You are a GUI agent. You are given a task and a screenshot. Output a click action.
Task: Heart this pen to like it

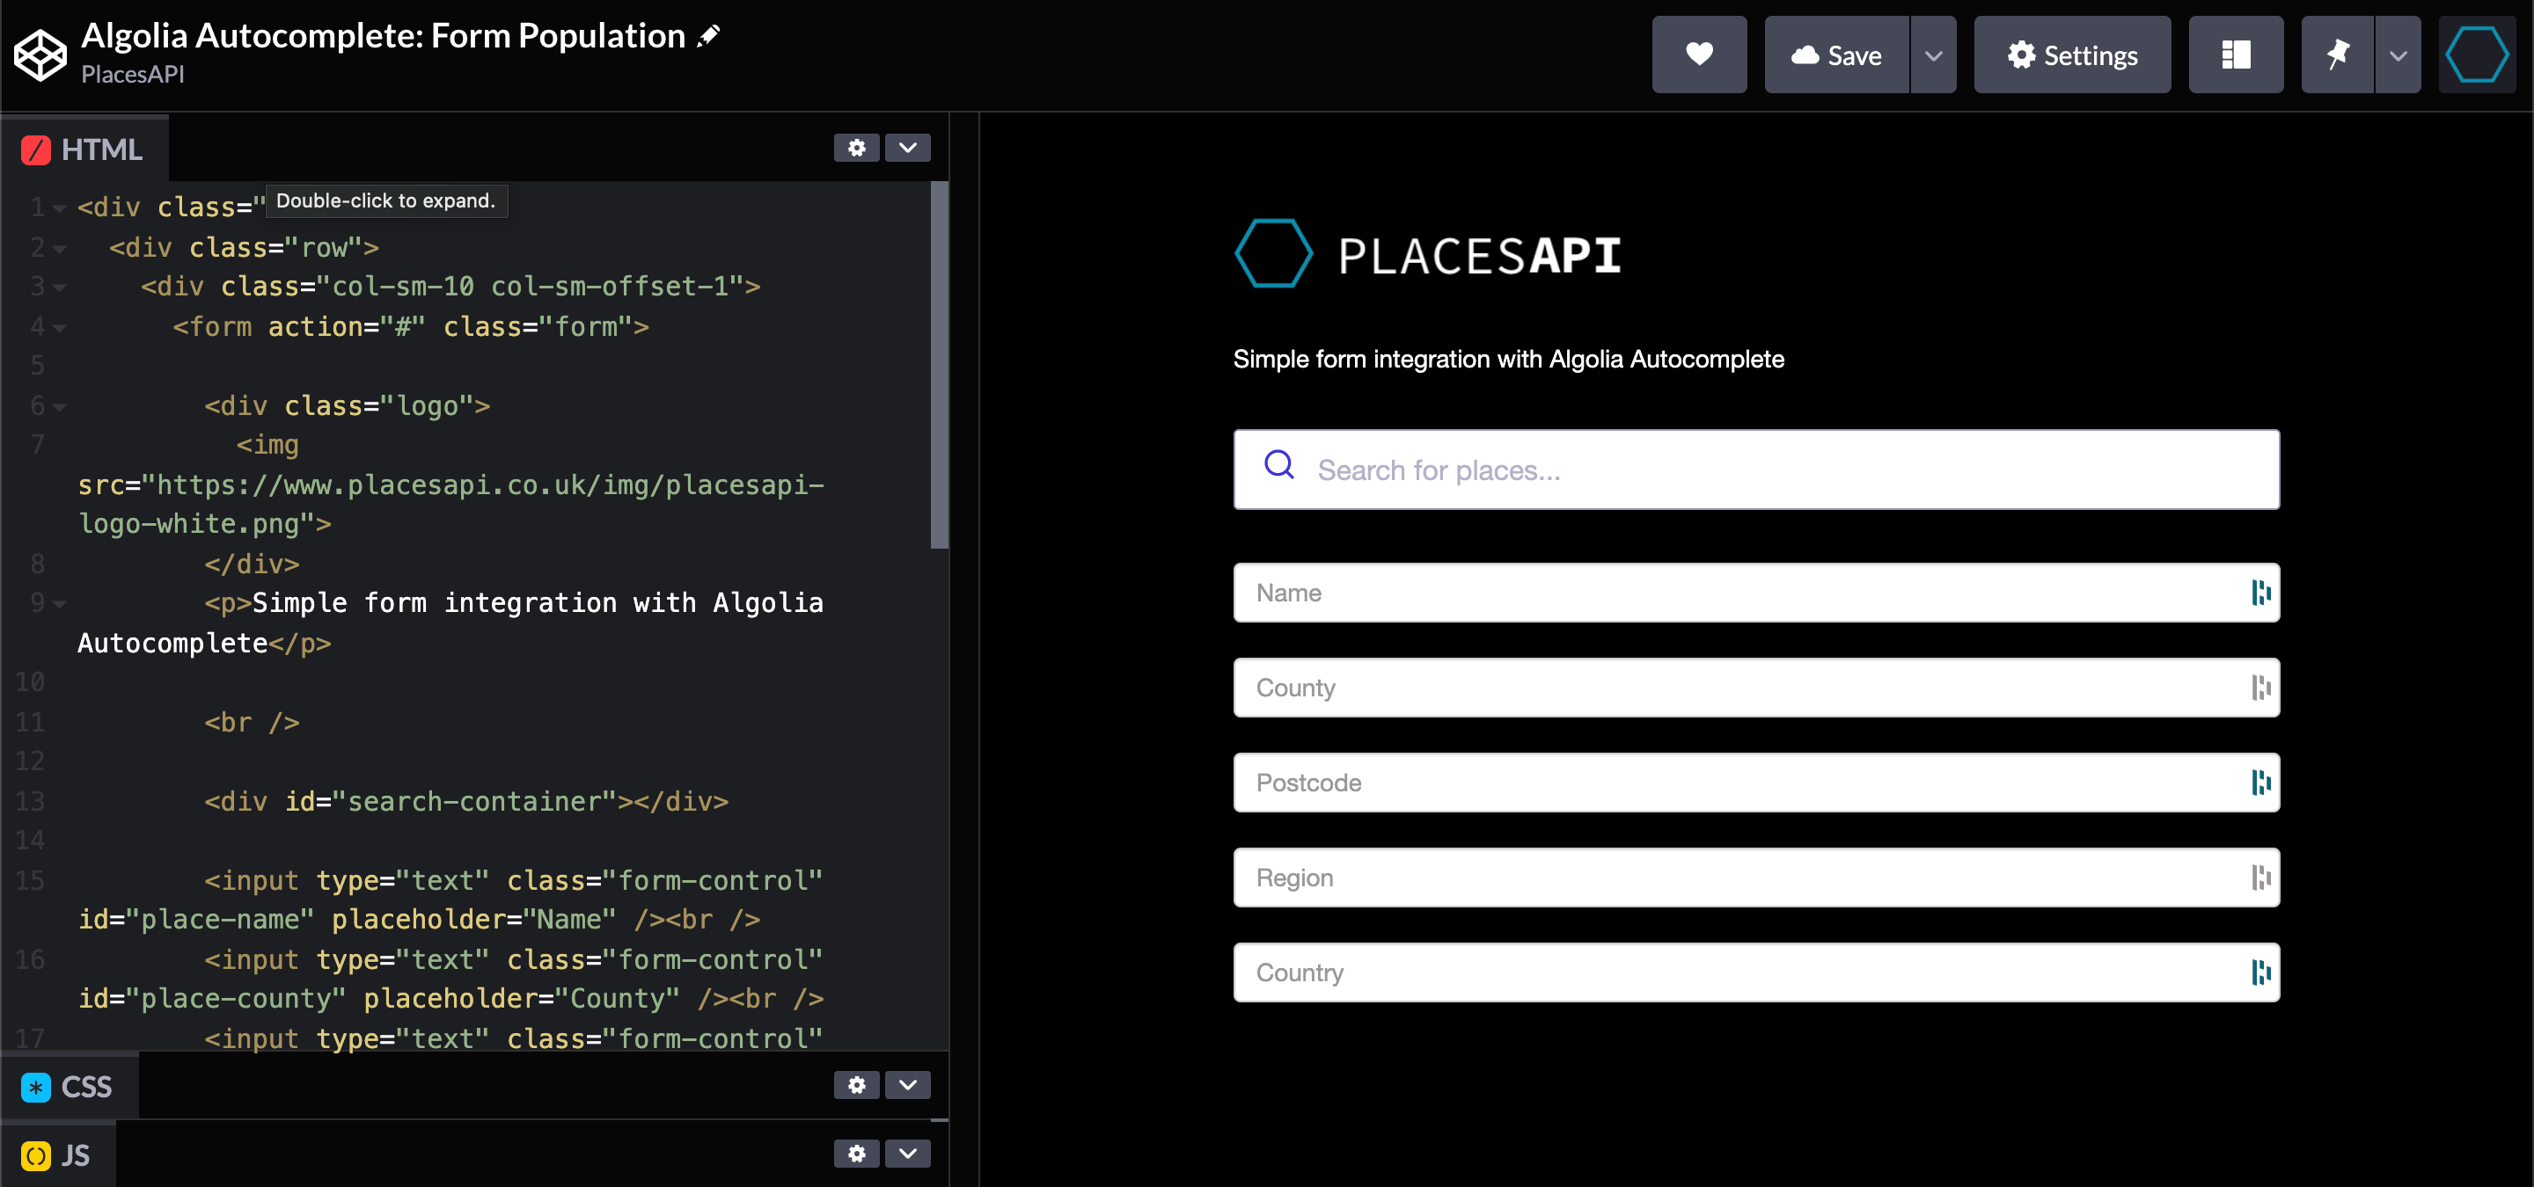[1699, 55]
